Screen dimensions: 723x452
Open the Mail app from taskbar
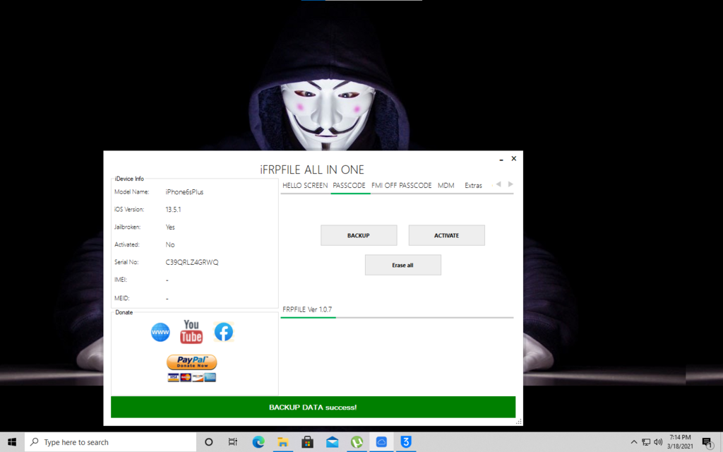[332, 442]
